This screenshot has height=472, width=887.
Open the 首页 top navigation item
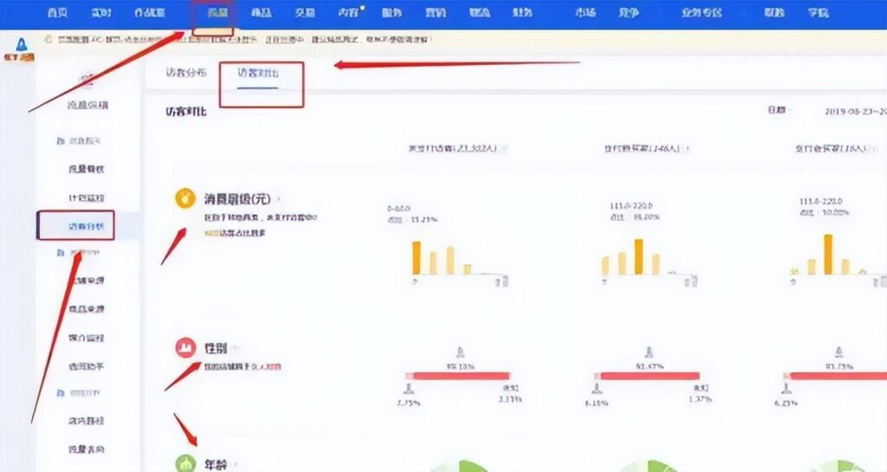click(58, 12)
